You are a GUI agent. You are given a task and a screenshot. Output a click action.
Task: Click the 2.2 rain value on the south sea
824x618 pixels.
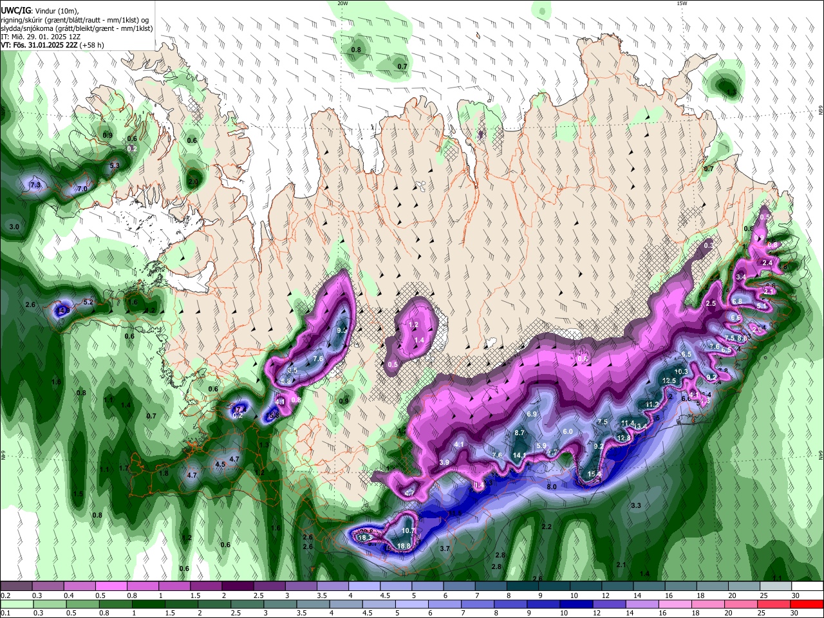click(x=547, y=527)
